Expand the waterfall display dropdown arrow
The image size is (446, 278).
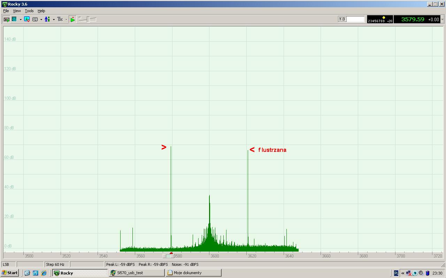(21, 19)
